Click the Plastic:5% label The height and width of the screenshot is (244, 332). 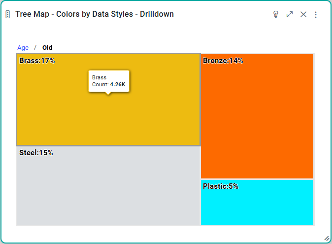[221, 186]
